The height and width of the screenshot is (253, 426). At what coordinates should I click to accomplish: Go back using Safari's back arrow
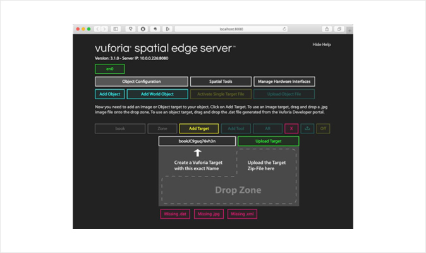pos(97,29)
